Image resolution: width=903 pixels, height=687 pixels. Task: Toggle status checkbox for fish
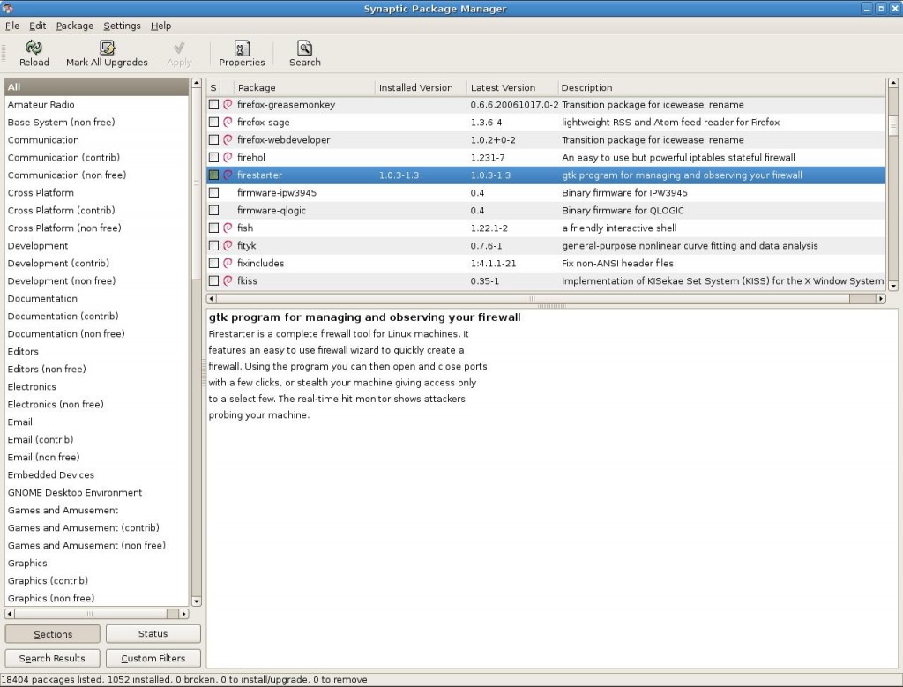pyautogui.click(x=213, y=228)
